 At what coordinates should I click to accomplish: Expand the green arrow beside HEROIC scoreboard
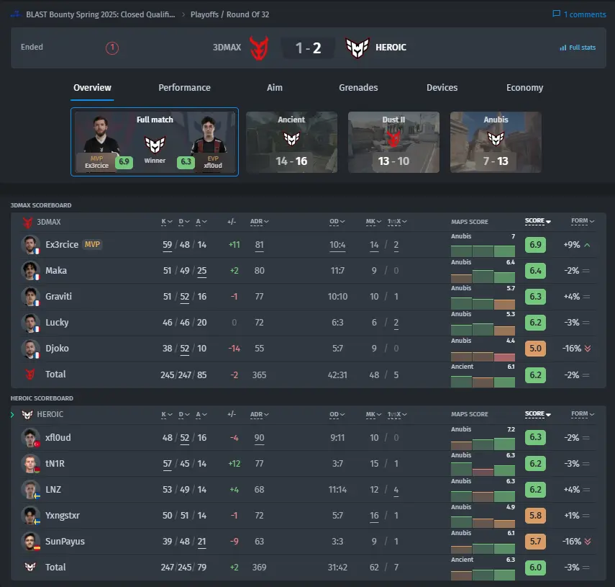point(12,415)
